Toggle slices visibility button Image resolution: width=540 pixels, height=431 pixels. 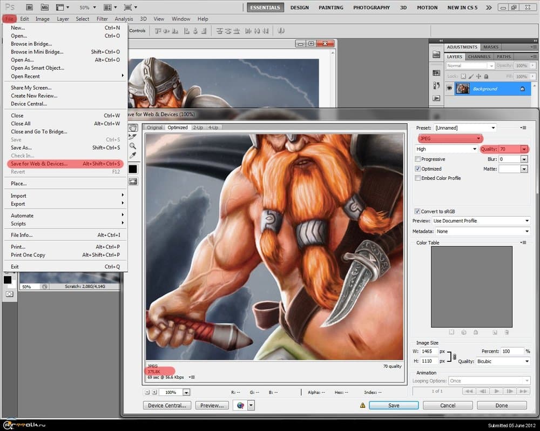click(x=132, y=181)
